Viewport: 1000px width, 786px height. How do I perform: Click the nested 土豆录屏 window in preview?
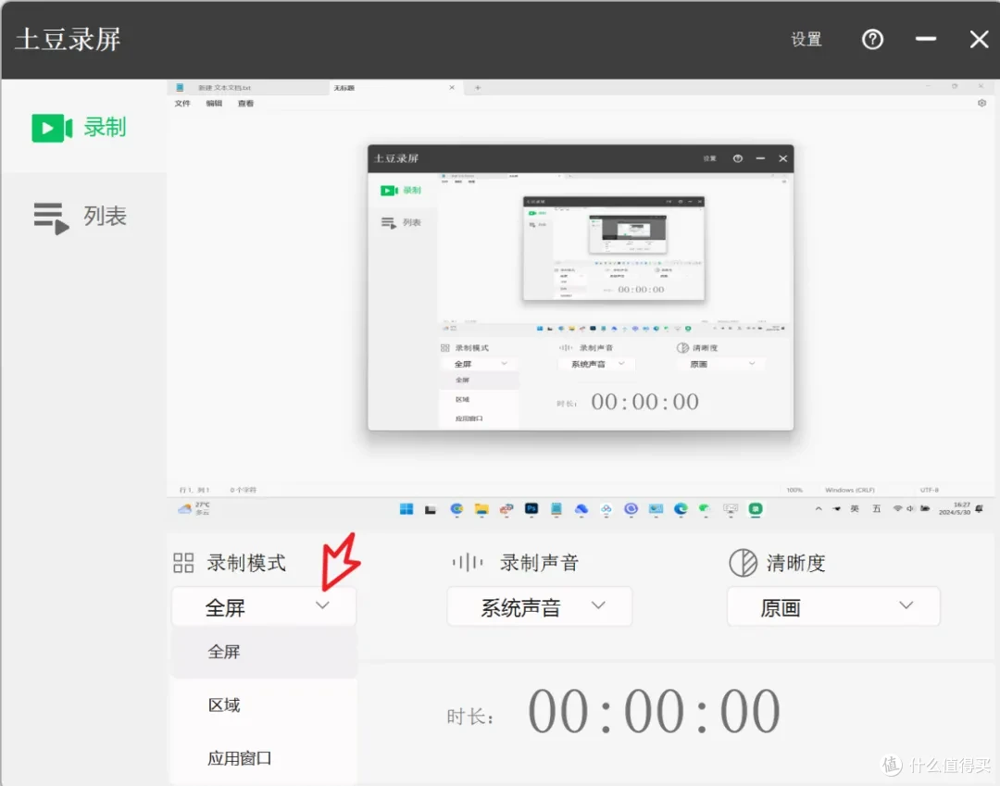581,287
